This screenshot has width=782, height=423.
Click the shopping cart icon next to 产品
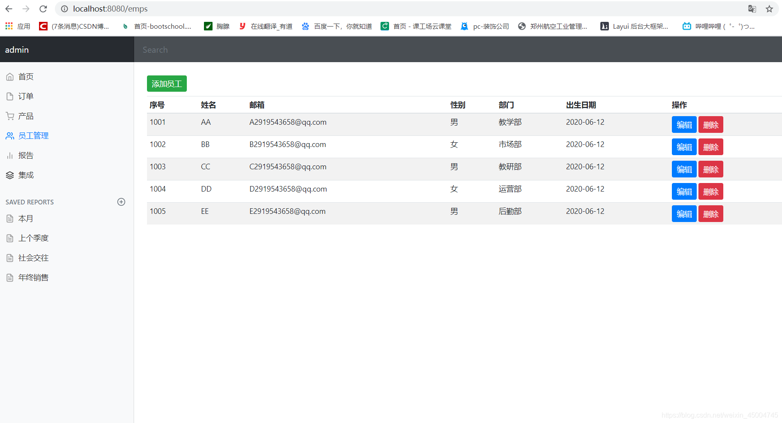tap(10, 116)
